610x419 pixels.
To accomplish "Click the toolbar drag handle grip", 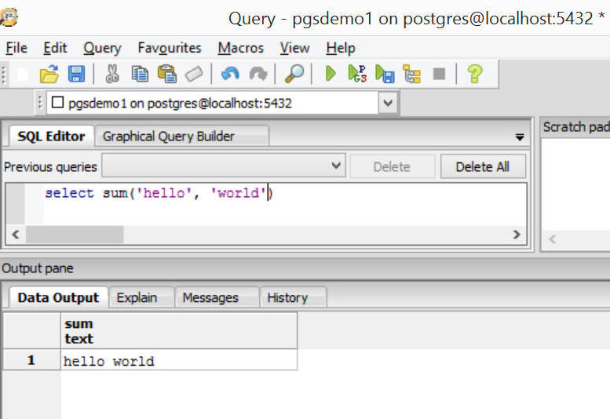I will (x=4, y=74).
